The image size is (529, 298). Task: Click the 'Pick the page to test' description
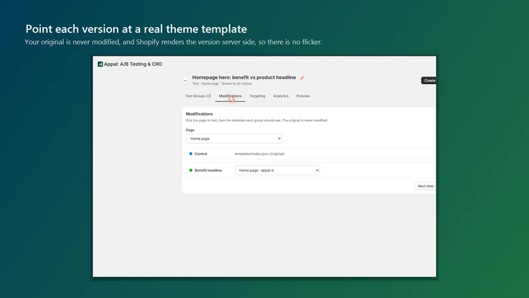(257, 121)
